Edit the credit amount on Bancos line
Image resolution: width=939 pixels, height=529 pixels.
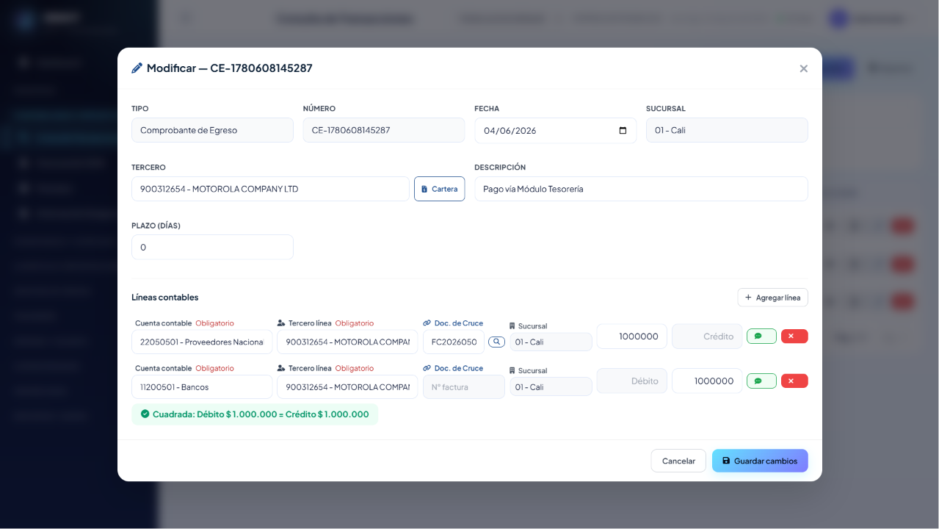707,381
